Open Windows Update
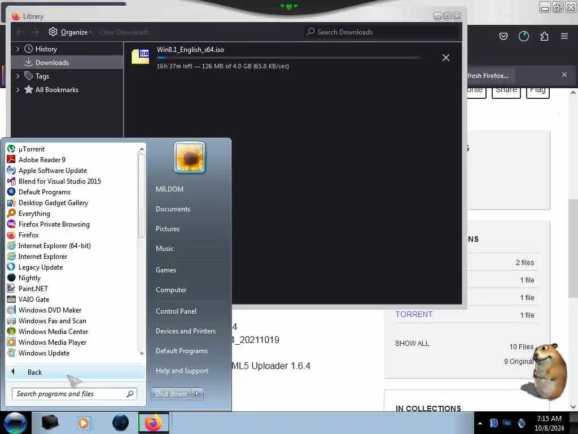 pos(44,353)
